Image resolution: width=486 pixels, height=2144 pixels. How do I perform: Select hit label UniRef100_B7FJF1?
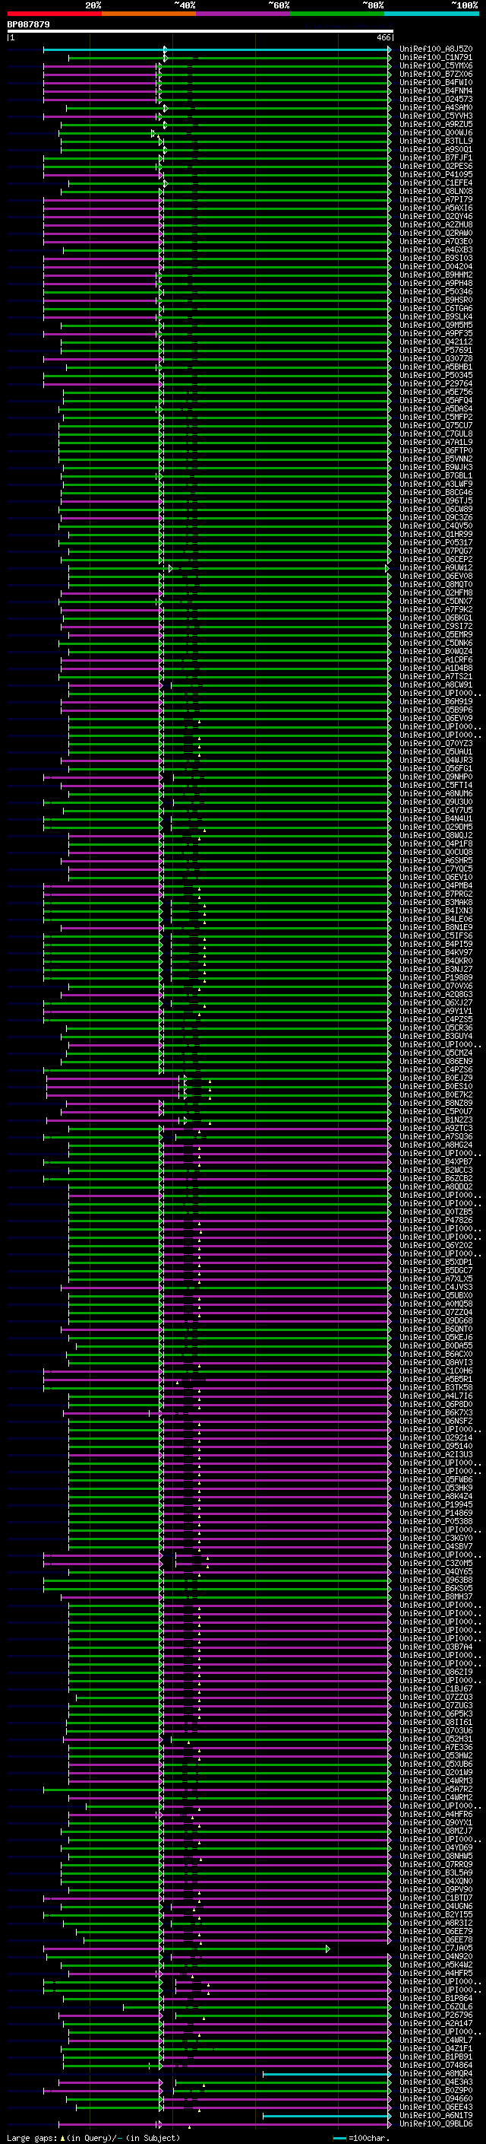point(436,157)
